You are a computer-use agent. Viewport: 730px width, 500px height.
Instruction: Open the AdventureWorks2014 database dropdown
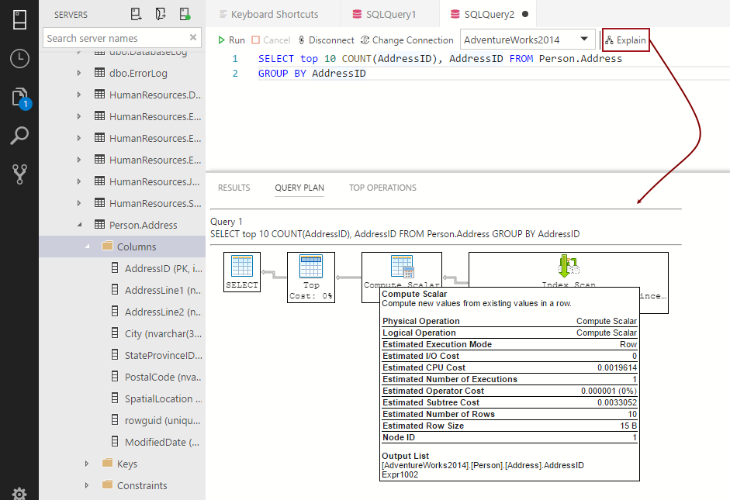[x=528, y=40]
